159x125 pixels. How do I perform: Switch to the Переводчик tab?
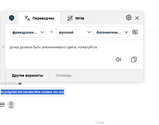(x=39, y=18)
